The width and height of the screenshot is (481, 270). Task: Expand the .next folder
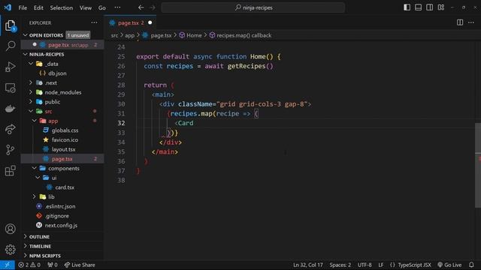coord(31,82)
